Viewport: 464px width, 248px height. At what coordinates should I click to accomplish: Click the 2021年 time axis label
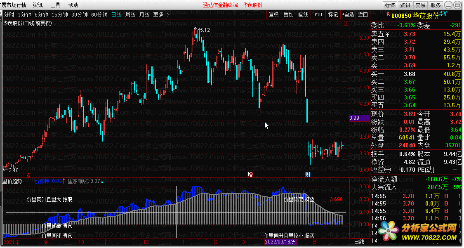pos(12,242)
